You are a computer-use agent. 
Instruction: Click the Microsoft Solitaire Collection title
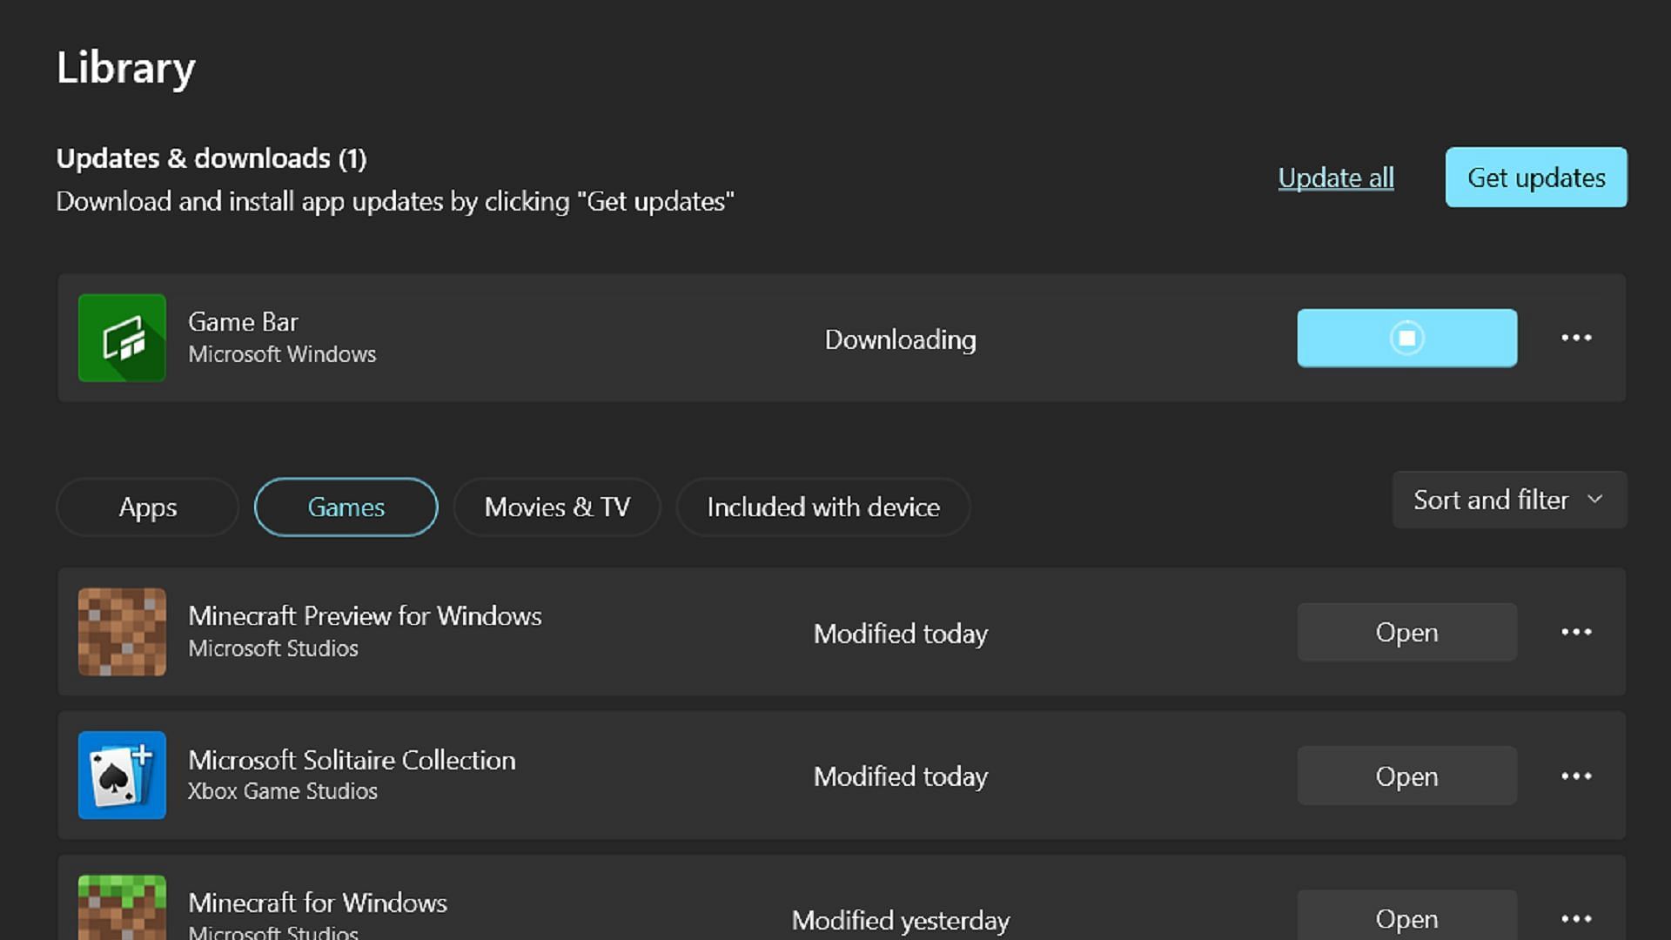coord(352,760)
